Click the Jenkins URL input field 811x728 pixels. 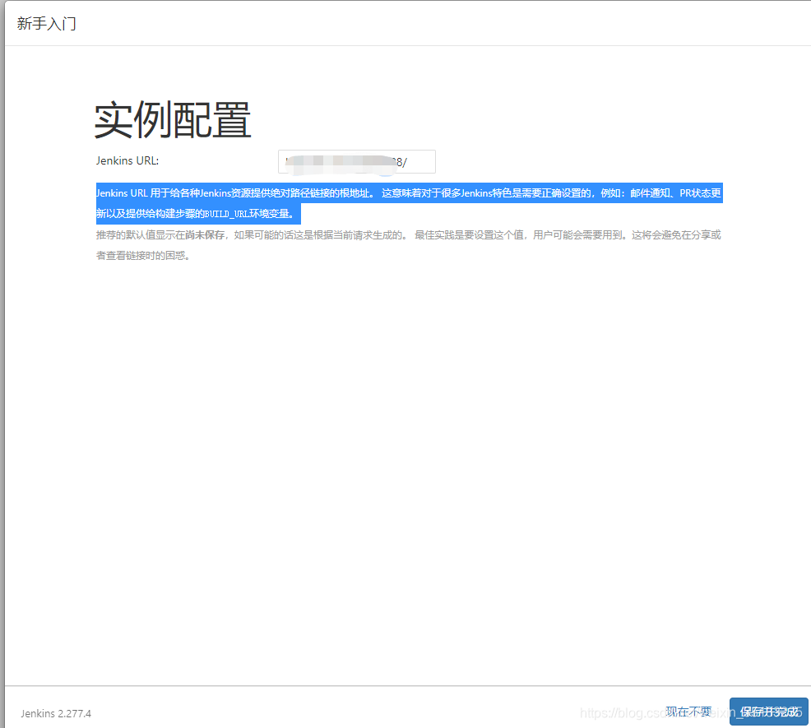355,161
